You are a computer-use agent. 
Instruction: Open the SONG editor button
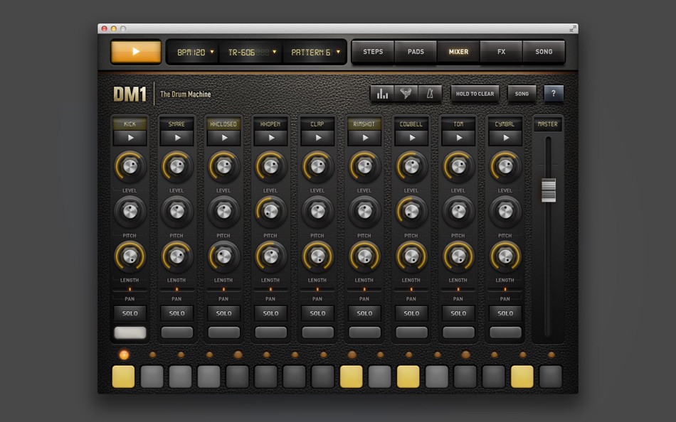coord(544,51)
